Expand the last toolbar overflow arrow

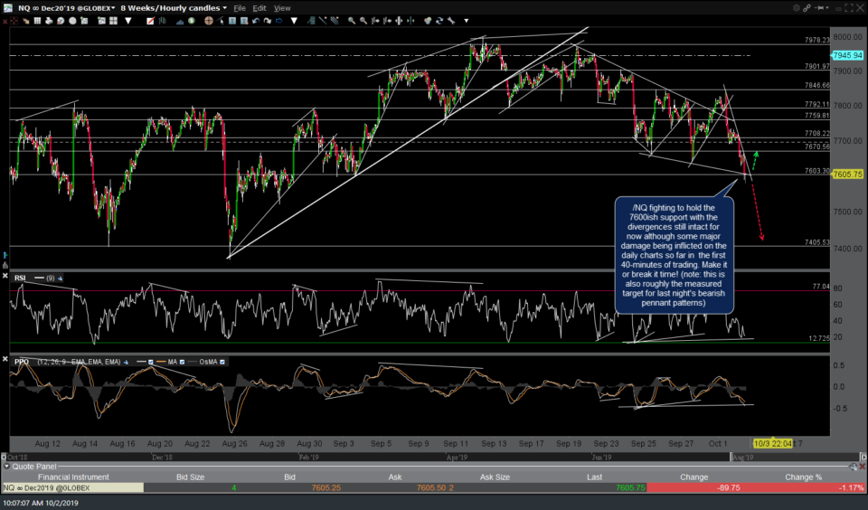click(467, 21)
